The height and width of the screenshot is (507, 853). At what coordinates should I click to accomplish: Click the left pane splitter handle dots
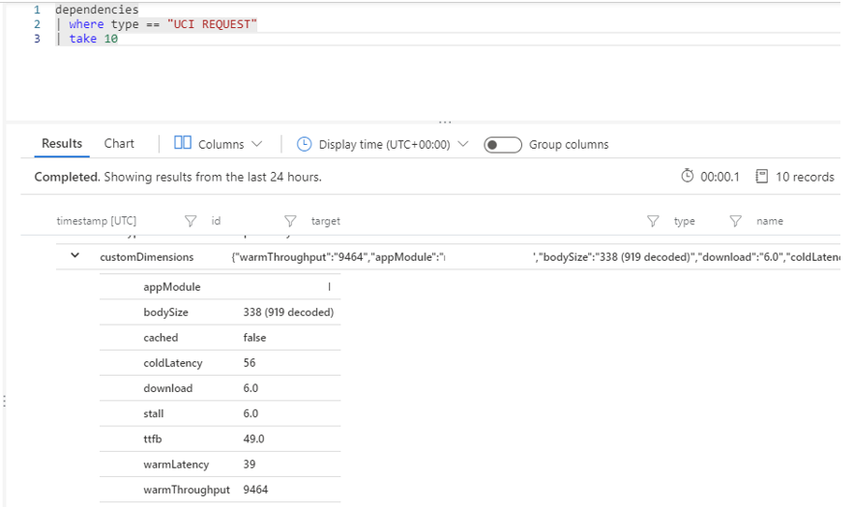4,402
